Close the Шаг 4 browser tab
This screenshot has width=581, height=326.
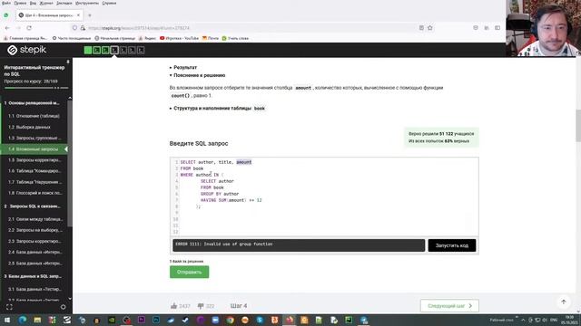(78, 15)
